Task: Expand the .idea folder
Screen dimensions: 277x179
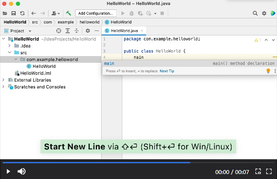Action: click(9, 46)
